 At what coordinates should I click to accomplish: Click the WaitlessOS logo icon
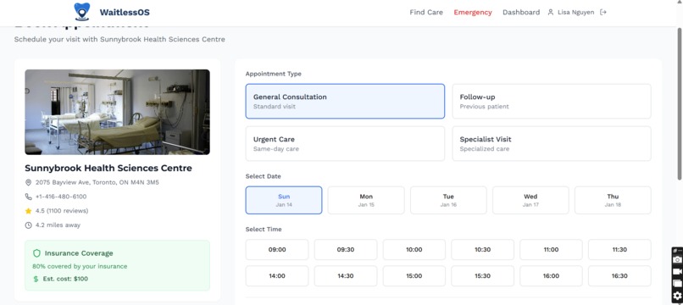coord(82,12)
